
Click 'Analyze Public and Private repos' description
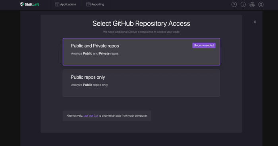pos(95,53)
